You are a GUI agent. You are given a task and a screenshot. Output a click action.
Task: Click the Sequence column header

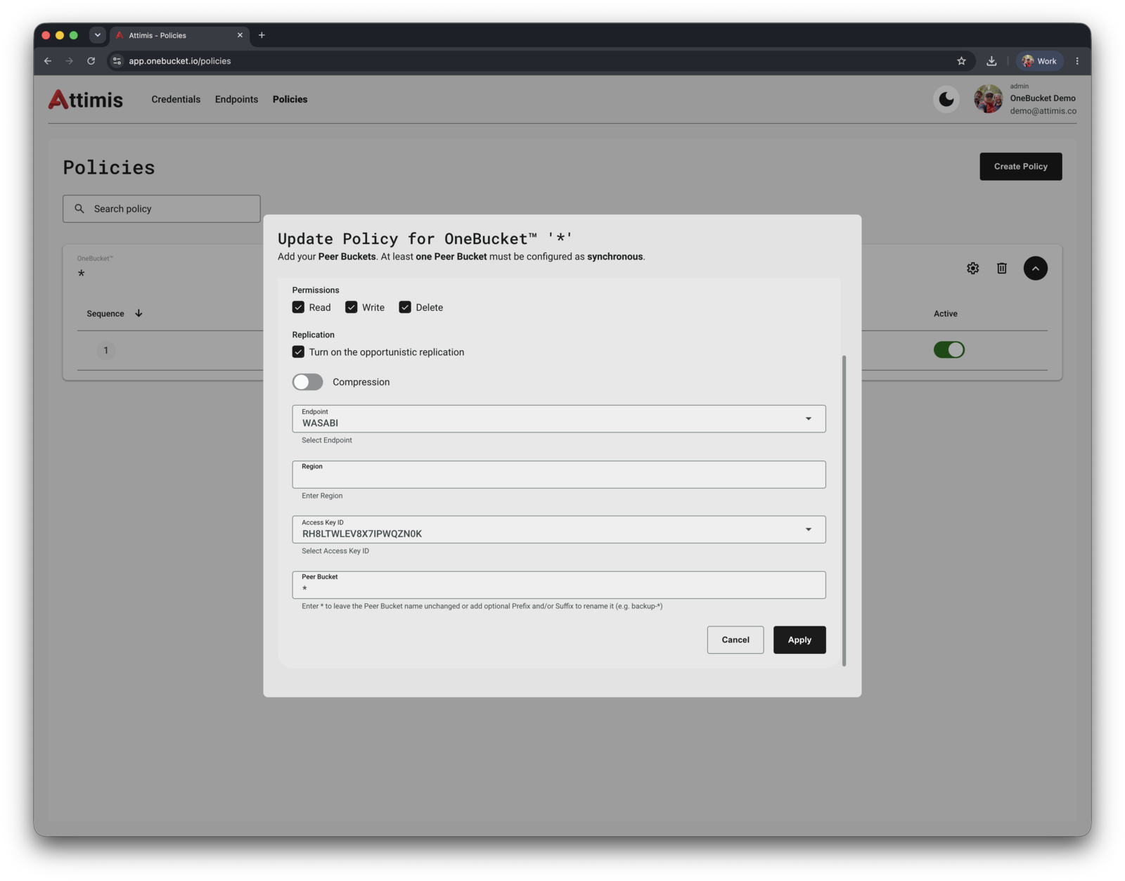105,314
